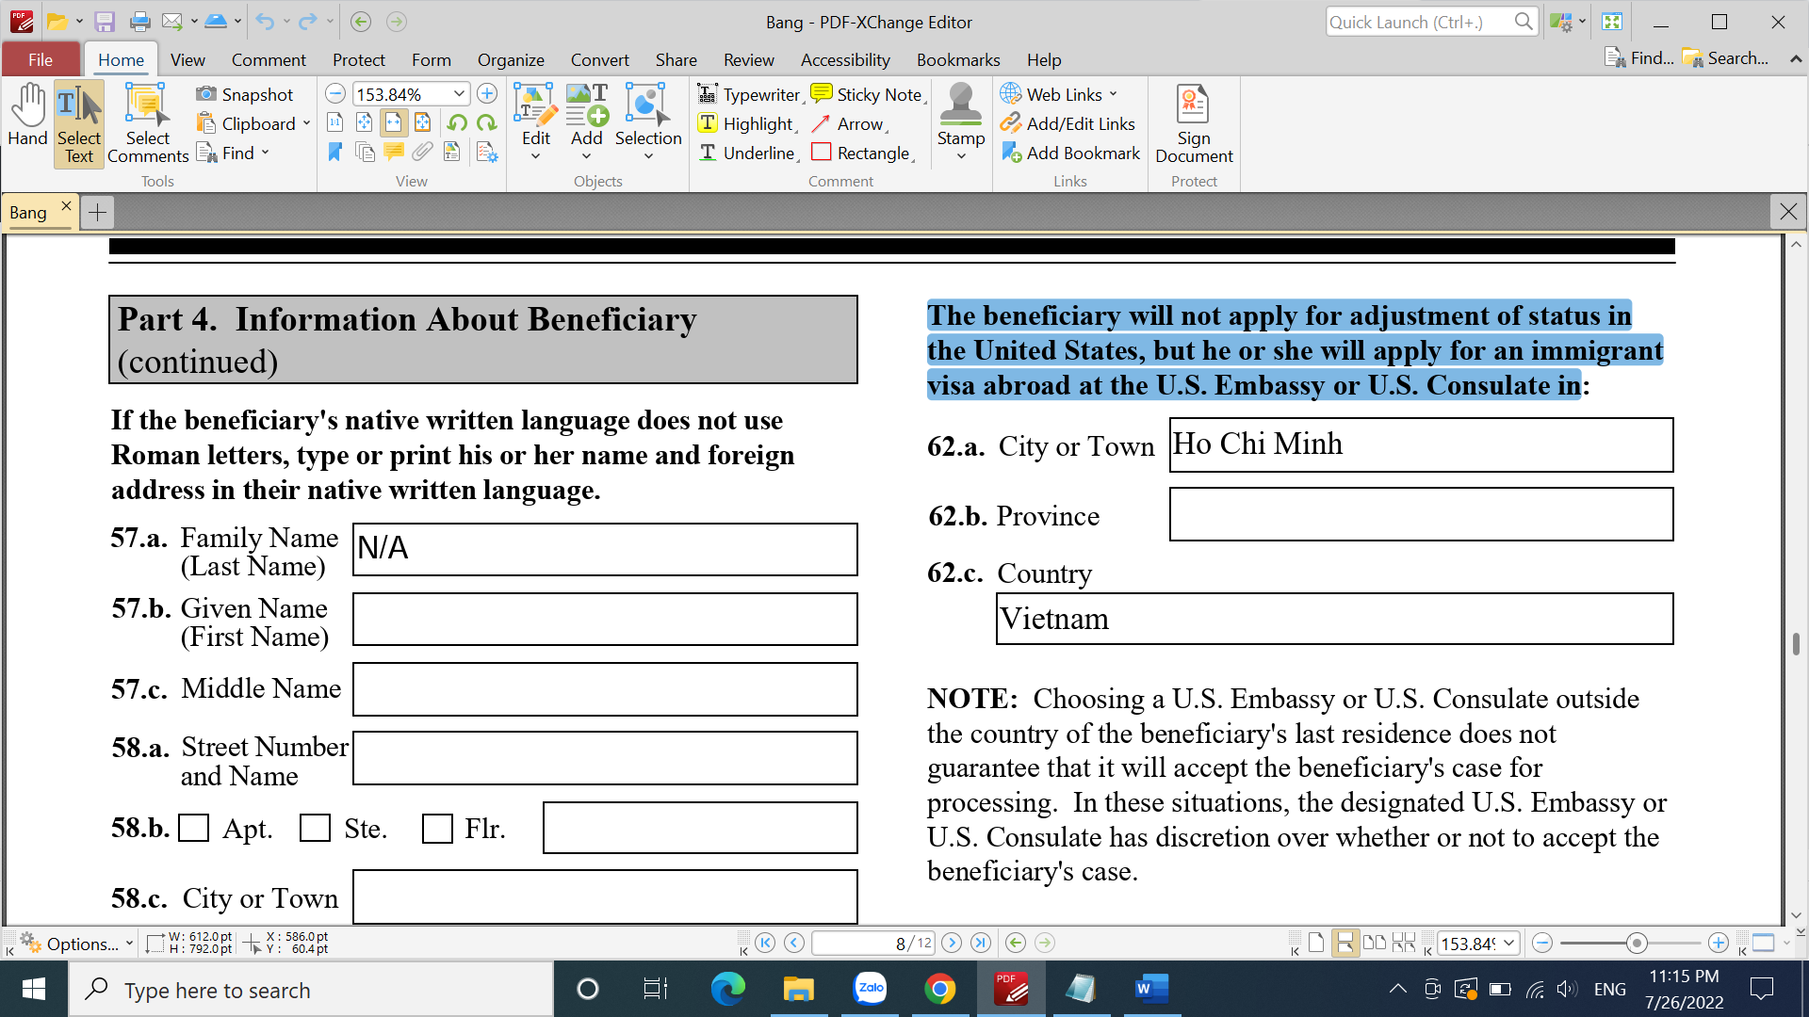Click the 62.b Province input field

point(1421,514)
